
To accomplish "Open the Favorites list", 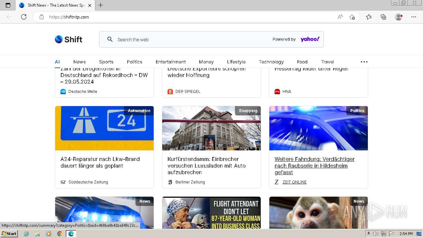I will click(x=369, y=17).
